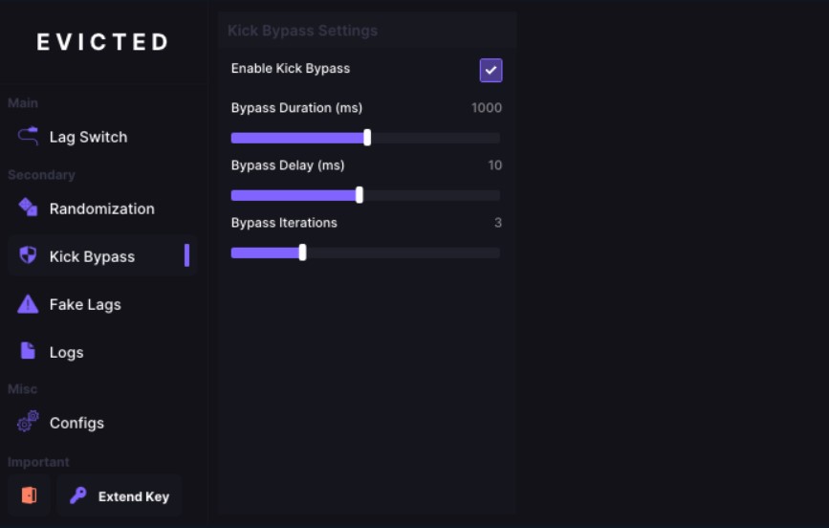The height and width of the screenshot is (528, 829).
Task: Click the Configs gears icon
Action: tap(28, 422)
